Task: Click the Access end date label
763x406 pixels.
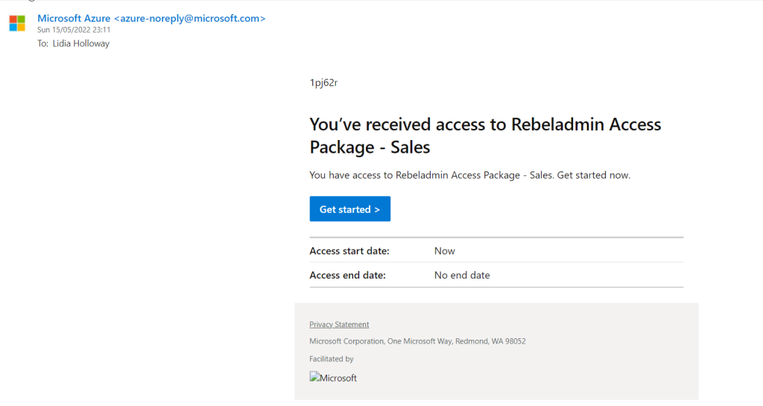Action: point(347,275)
